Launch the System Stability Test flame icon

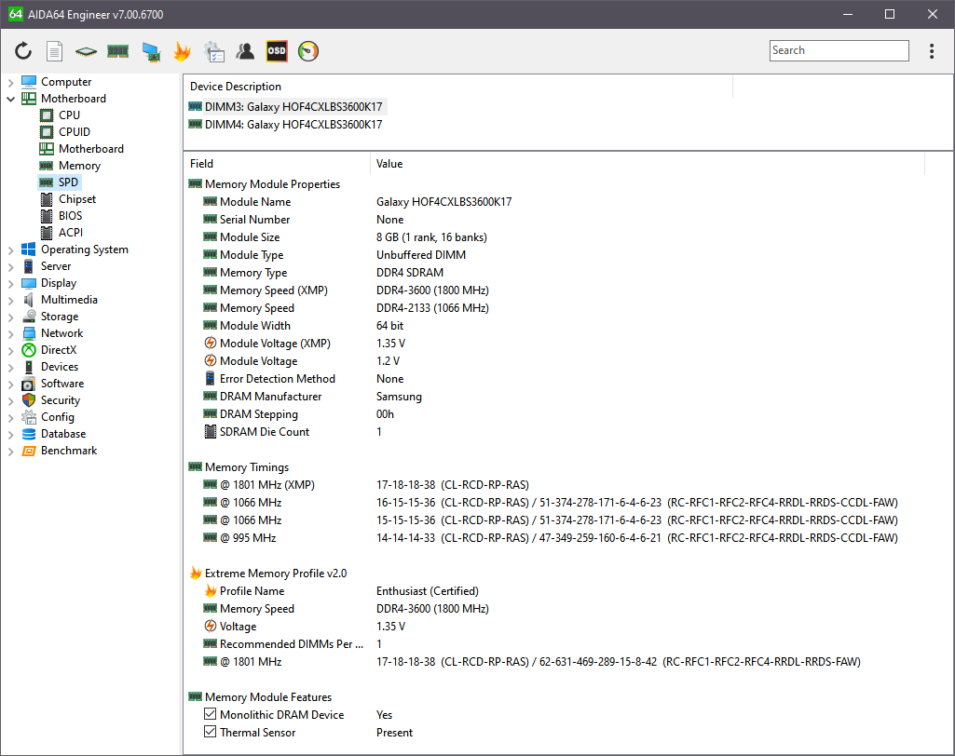182,51
